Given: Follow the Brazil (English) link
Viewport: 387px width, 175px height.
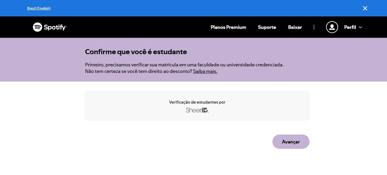Looking at the screenshot, I should point(39,8).
